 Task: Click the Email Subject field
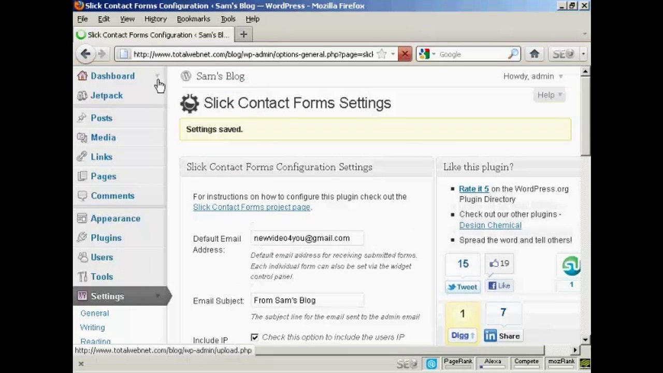[307, 300]
